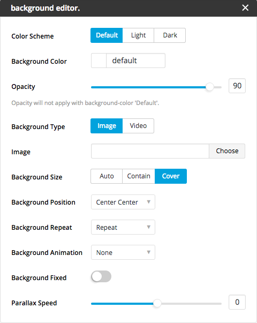Image resolution: width=257 pixels, height=323 pixels.
Task: Set Background Size to Contain
Action: (139, 176)
